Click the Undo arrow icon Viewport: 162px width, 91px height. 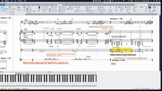(x=151, y=5)
